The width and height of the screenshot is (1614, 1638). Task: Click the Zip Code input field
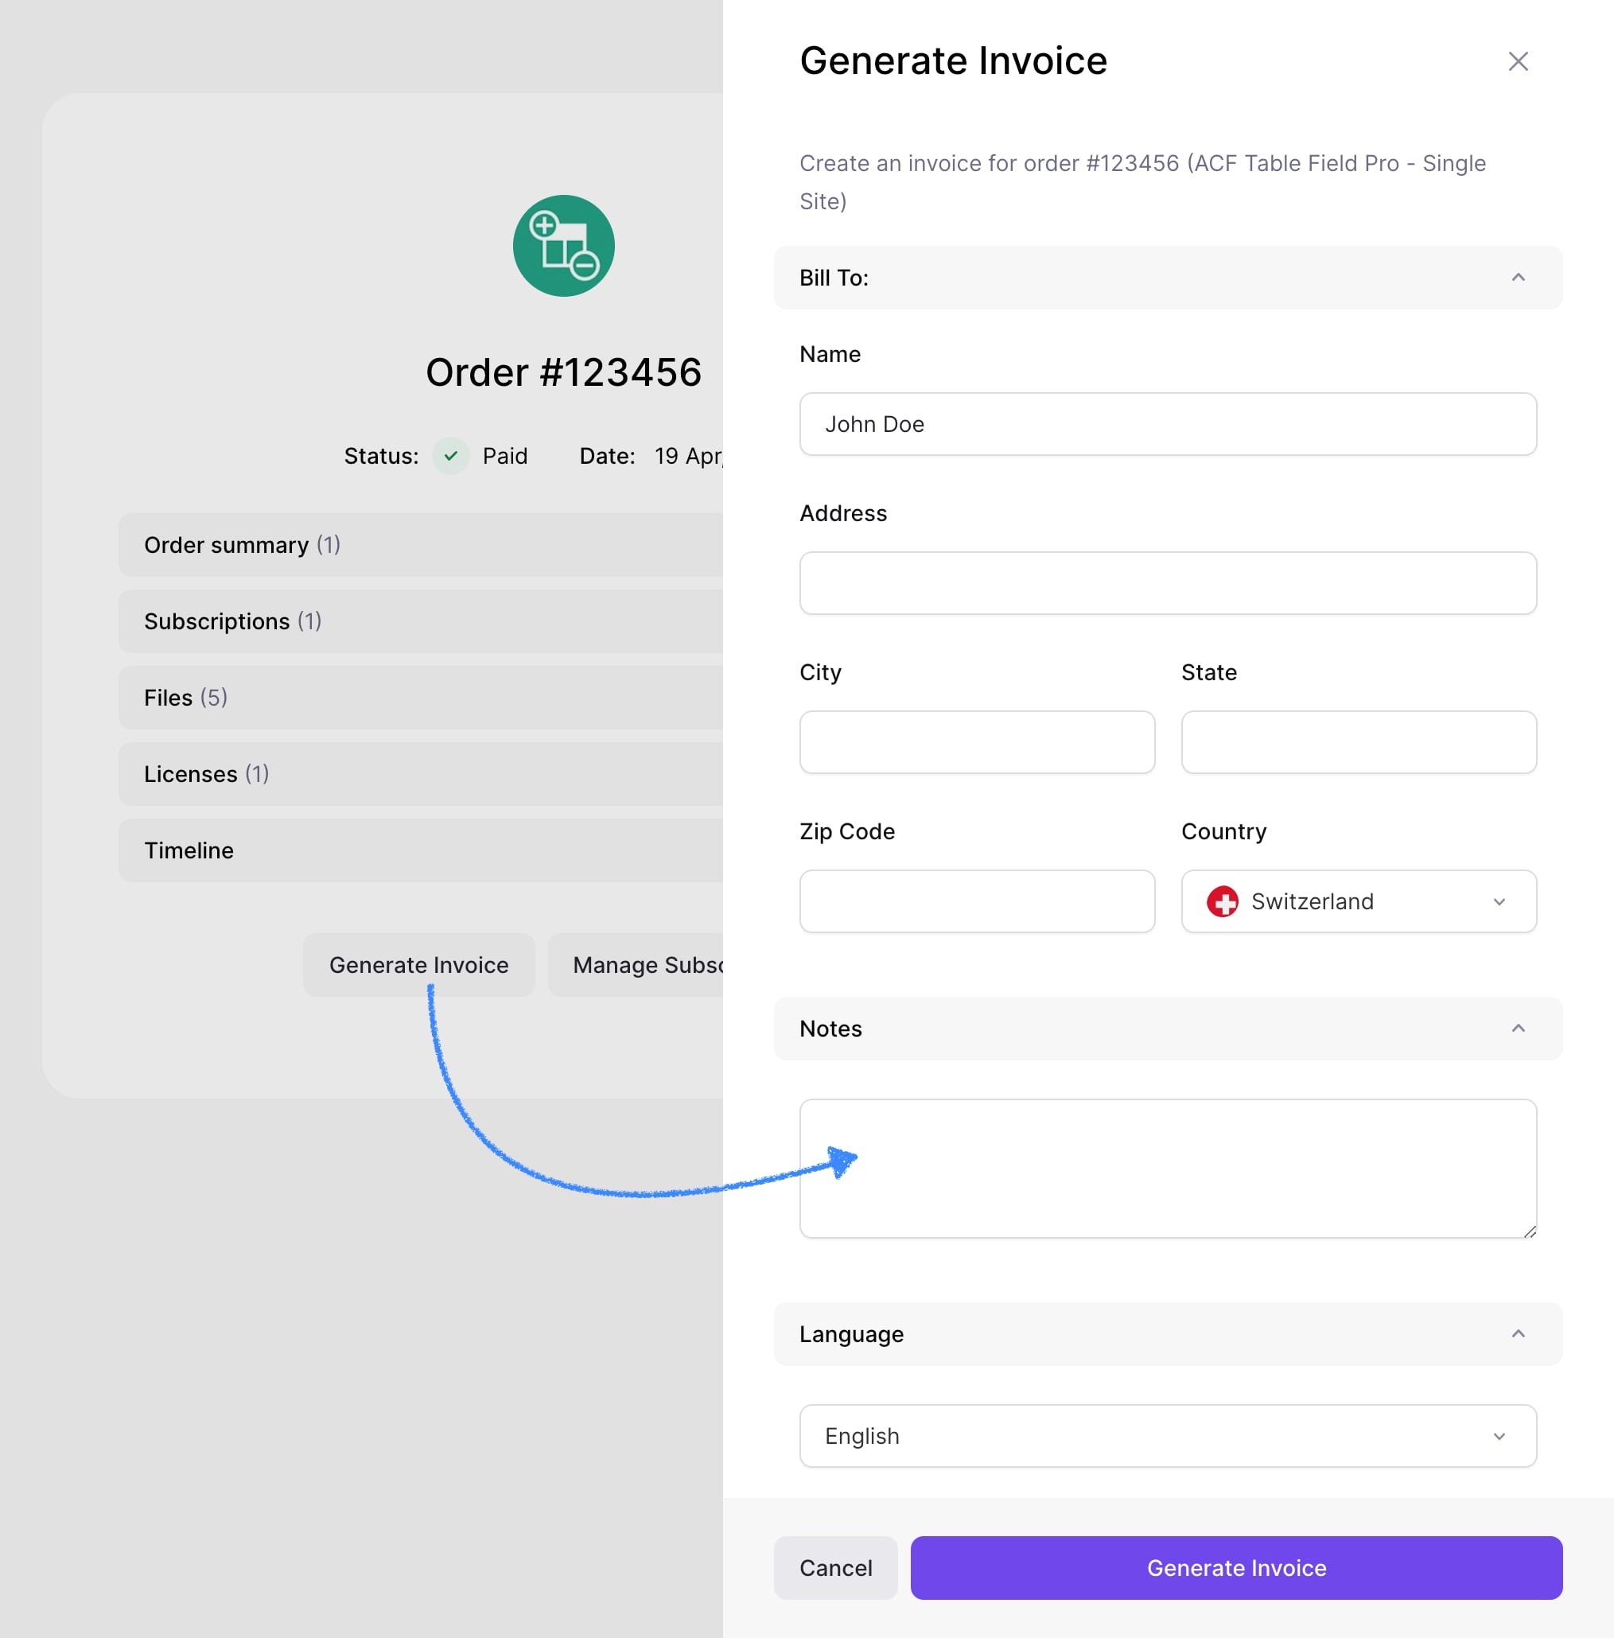click(x=978, y=901)
